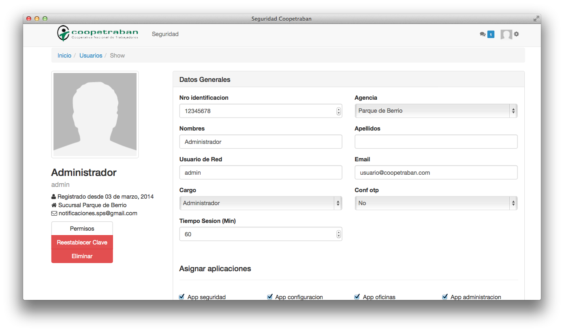Focus the Nombres input field
The width and height of the screenshot is (564, 332).
(x=261, y=142)
